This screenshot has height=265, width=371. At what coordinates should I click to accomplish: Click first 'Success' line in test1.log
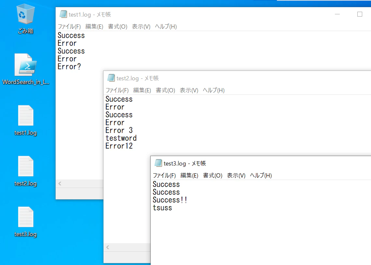click(x=71, y=35)
